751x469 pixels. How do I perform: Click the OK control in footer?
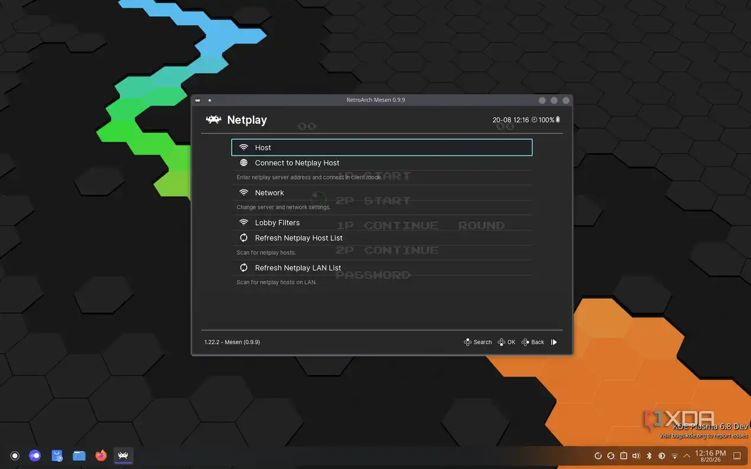click(x=506, y=342)
